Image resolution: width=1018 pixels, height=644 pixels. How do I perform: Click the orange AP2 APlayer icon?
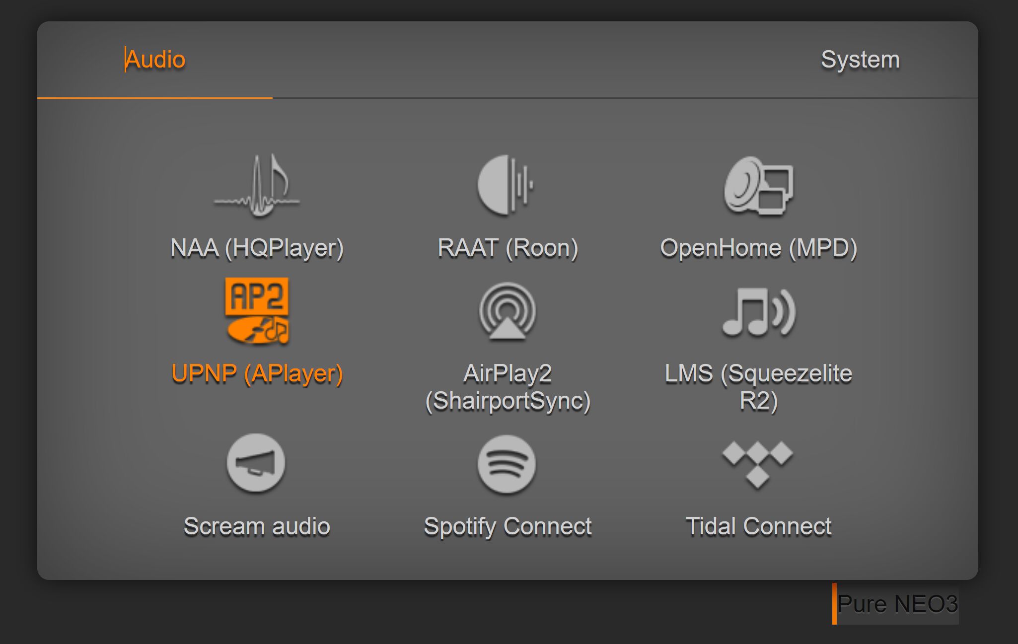257,311
